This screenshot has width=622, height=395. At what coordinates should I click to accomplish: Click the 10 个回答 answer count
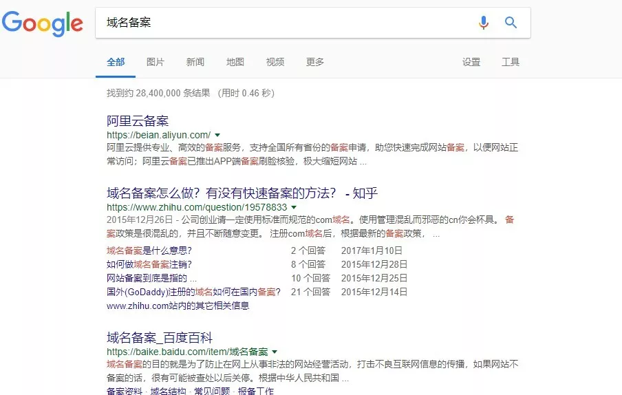point(310,279)
